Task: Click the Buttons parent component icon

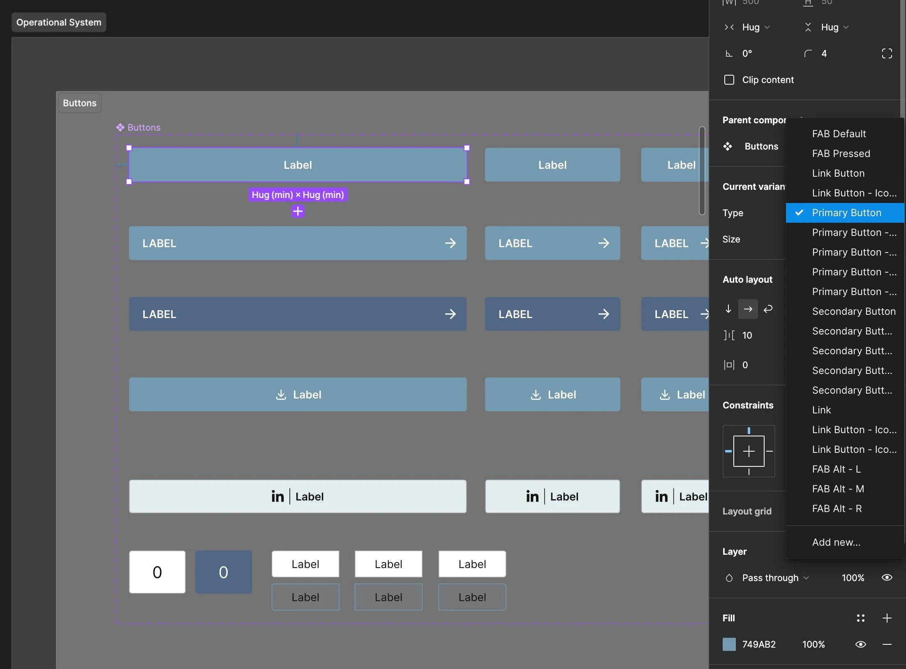Action: pos(728,146)
